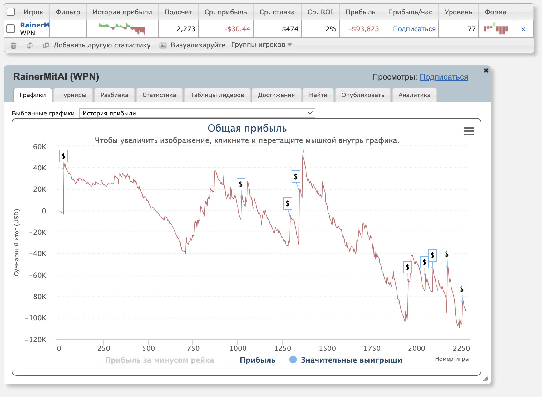The height and width of the screenshot is (397, 542).
Task: Open the chart hamburger menu icon
Action: (469, 131)
